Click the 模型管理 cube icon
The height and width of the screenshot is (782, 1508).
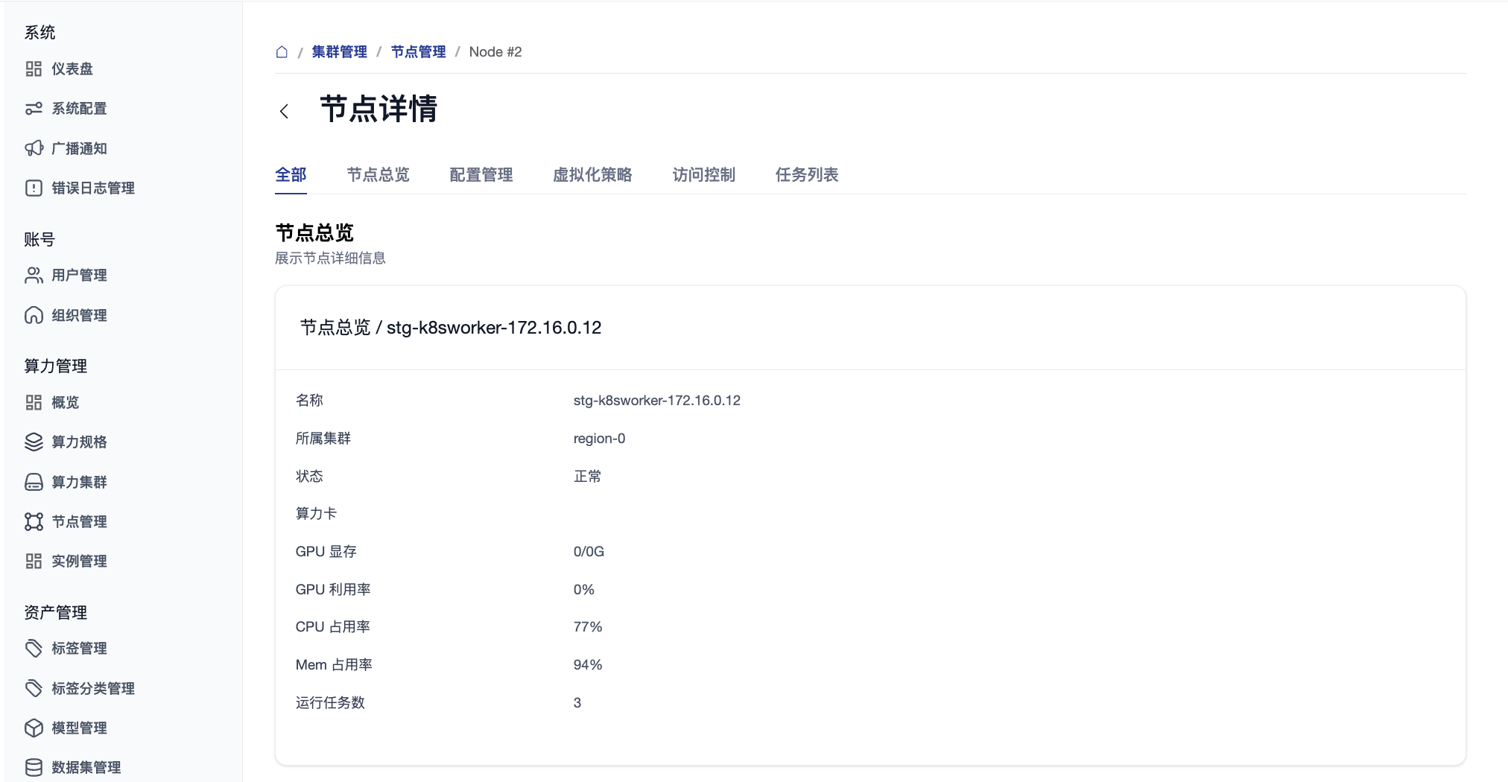(34, 728)
